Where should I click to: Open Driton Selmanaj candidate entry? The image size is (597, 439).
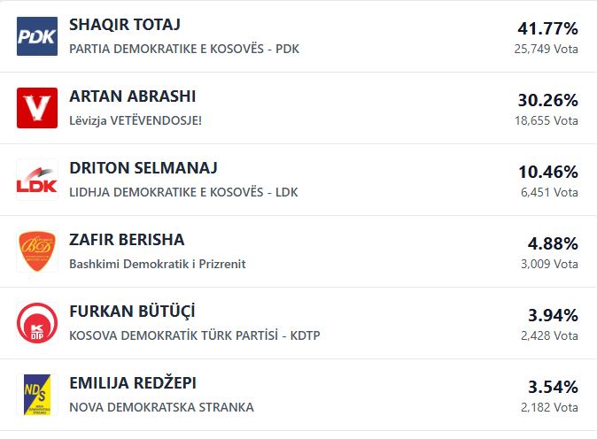[x=143, y=168]
